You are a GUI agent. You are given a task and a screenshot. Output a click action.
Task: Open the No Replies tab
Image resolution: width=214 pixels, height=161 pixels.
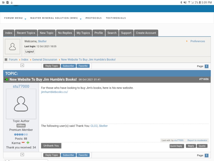point(65,33)
